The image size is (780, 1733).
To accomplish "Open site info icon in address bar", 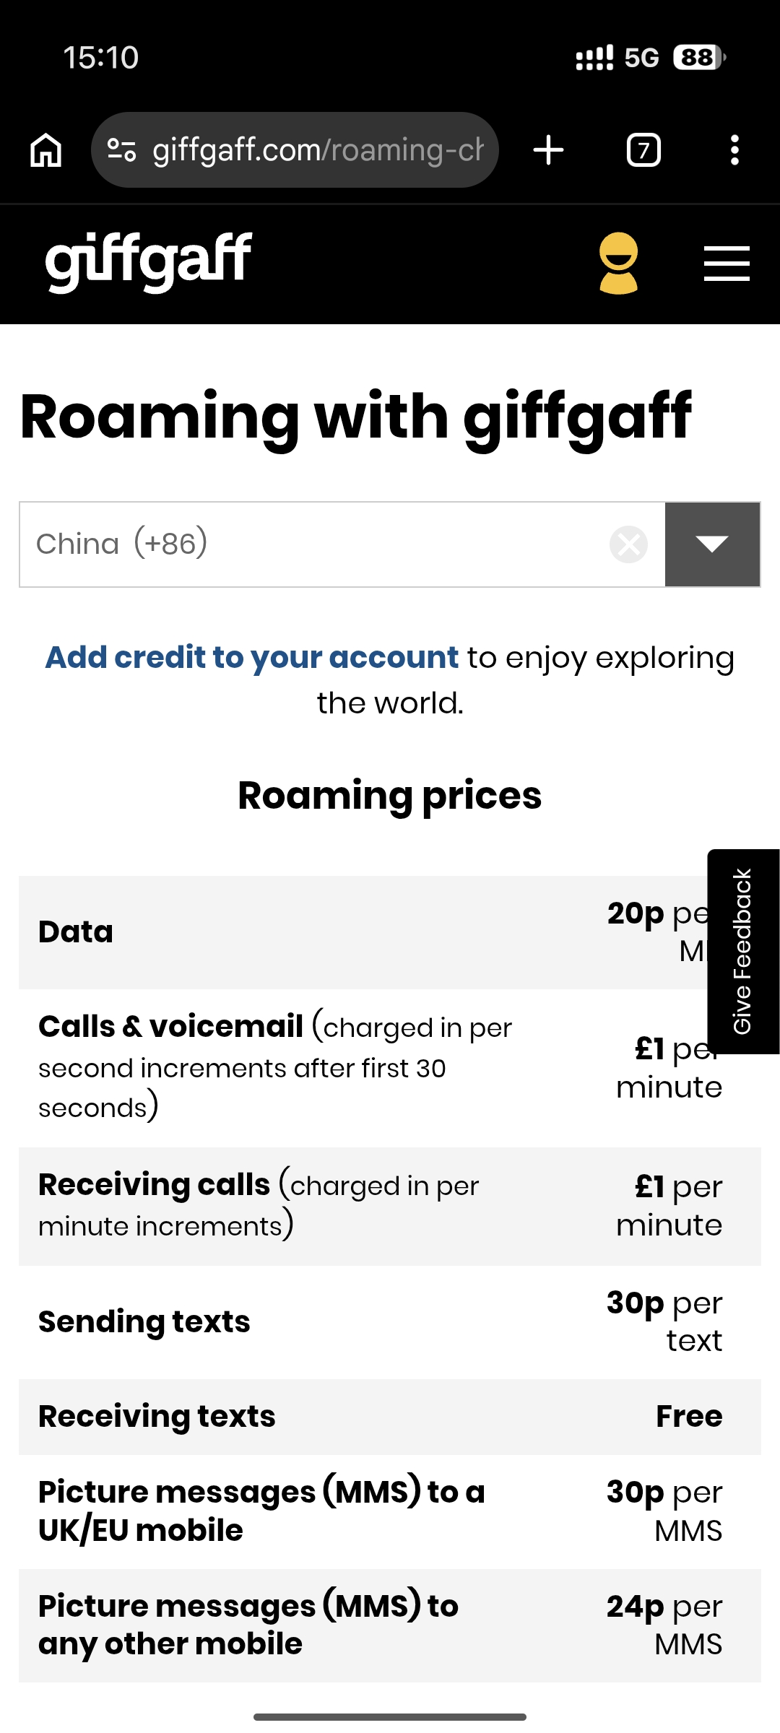I will coord(121,150).
